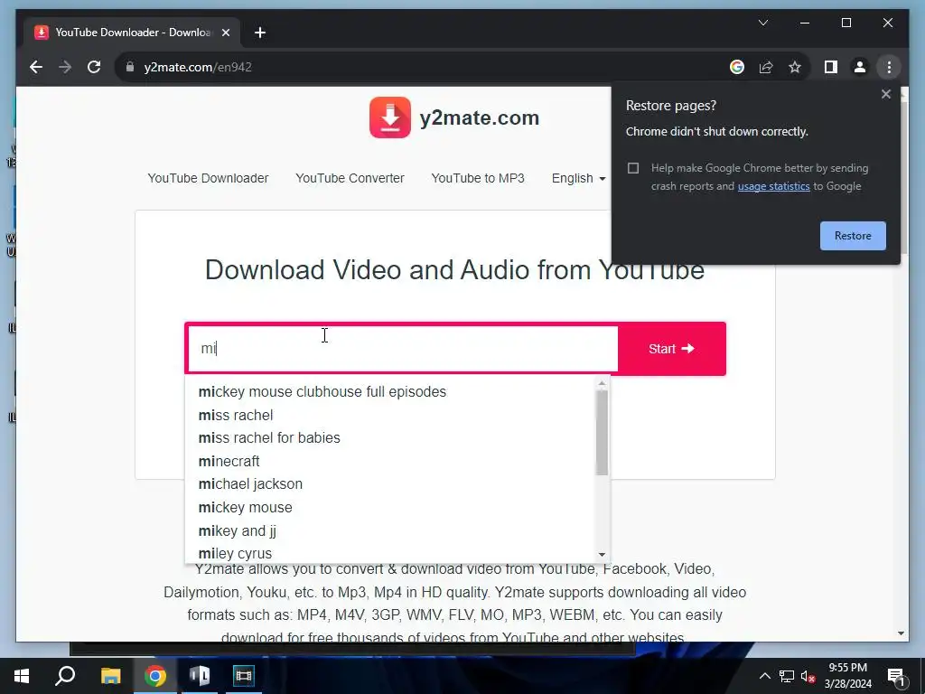Open the Chrome profile menu

(860, 67)
